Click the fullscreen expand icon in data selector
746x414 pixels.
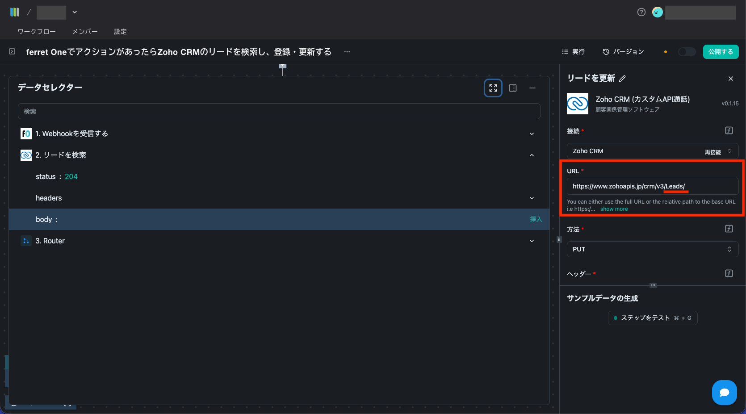(x=493, y=88)
